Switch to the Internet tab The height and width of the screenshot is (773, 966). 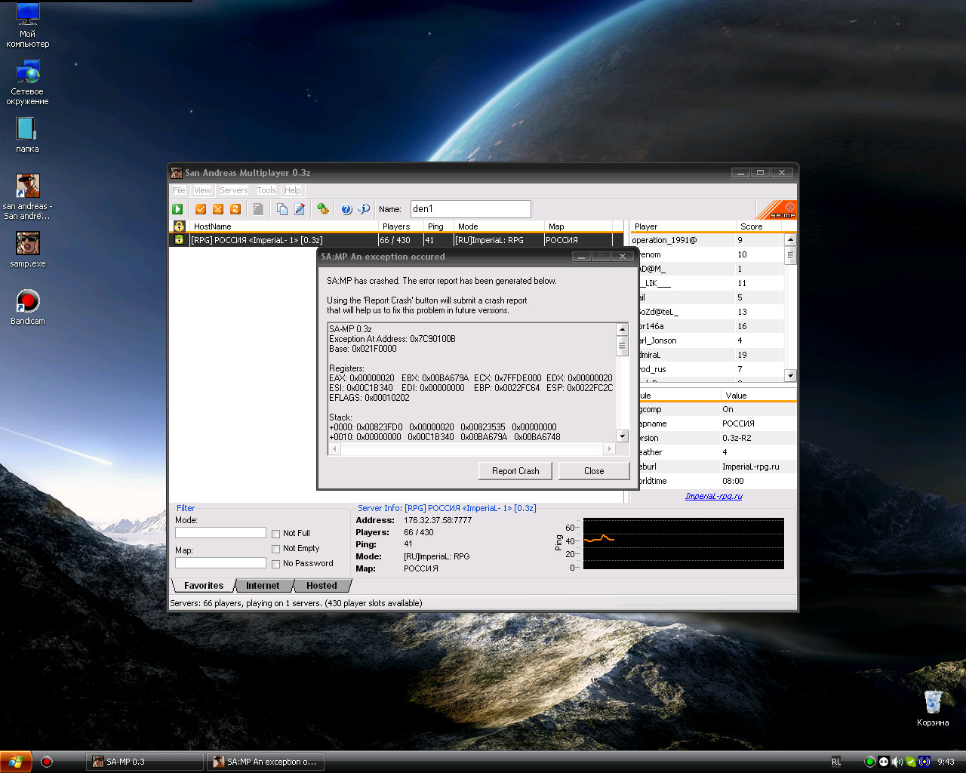click(x=263, y=586)
